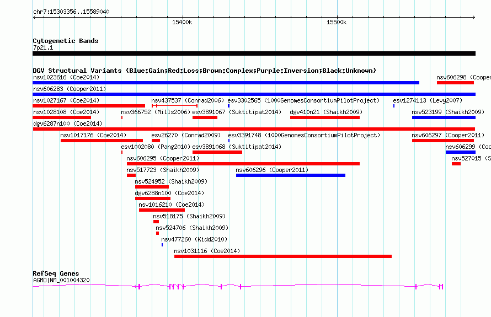The height and width of the screenshot is (317, 491).
Task: Click the nsv1028108 (Coe2014) red bar
Action: tap(62, 117)
